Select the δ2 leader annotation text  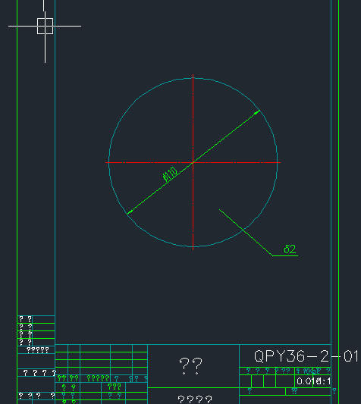[290, 249]
